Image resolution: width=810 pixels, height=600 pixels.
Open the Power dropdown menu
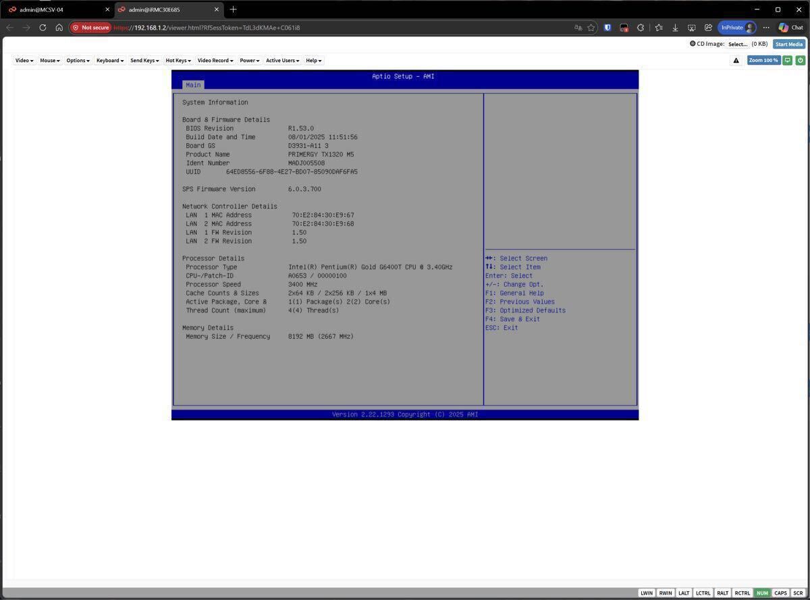pos(249,60)
